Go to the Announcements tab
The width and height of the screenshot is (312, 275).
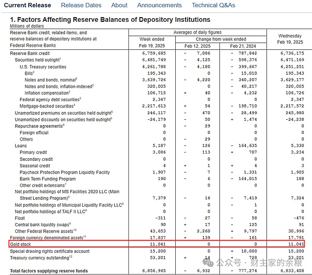pyautogui.click(x=159, y=5)
